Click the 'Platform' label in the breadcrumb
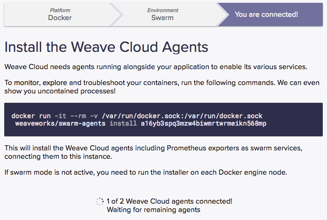The height and width of the screenshot is (220, 327). click(60, 10)
